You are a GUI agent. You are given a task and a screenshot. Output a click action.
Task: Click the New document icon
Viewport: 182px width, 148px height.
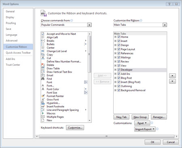[43, 120]
